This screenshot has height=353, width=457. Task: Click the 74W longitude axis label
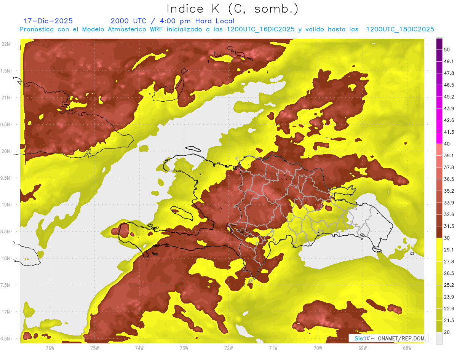pyautogui.click(x=139, y=348)
